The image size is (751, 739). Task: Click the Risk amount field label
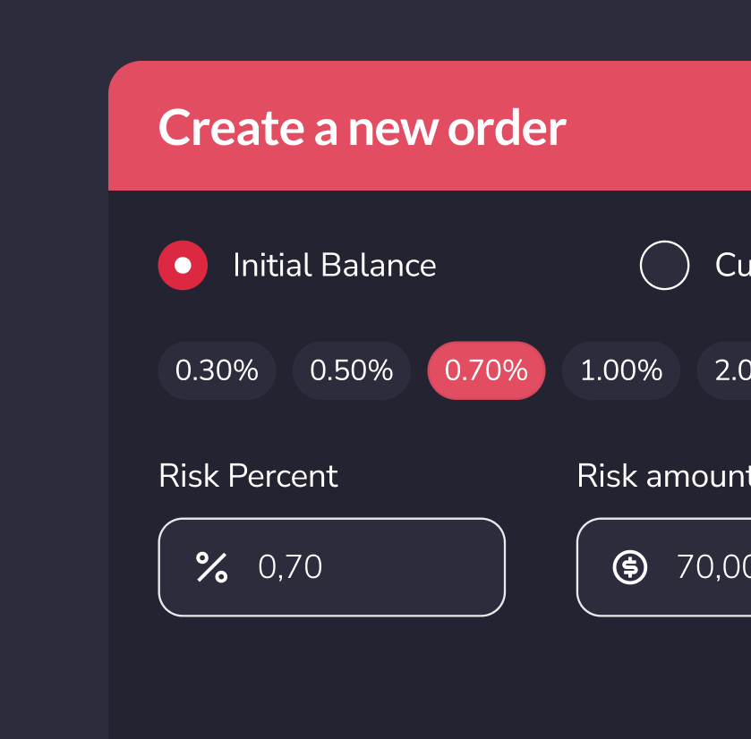click(x=662, y=476)
